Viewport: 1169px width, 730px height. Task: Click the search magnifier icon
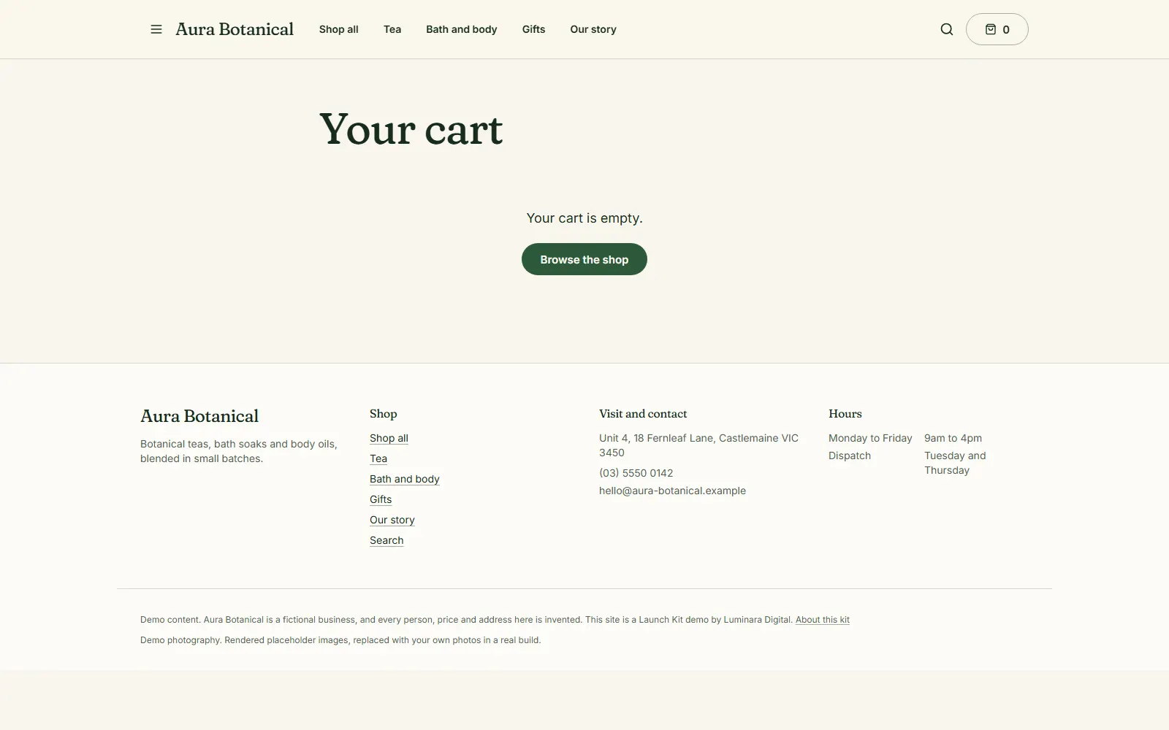point(947,29)
